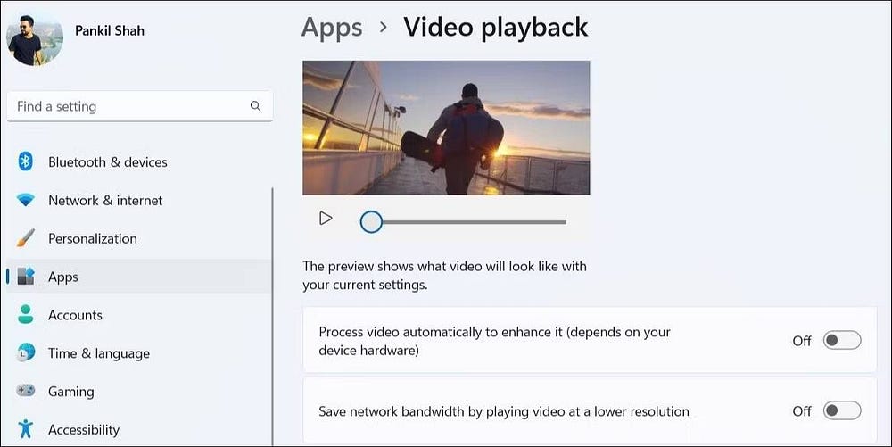Screen dimensions: 892x447
Task: Play the video preview
Action: click(x=326, y=219)
